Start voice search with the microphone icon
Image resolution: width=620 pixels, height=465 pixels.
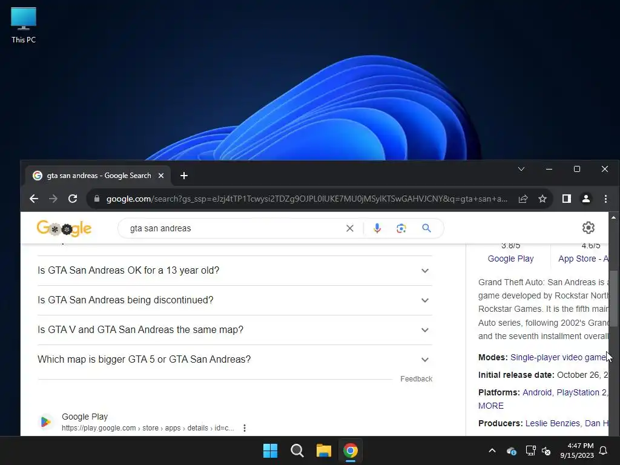377,228
